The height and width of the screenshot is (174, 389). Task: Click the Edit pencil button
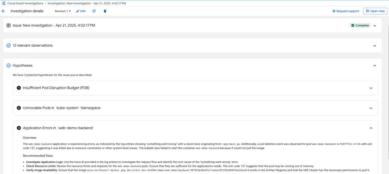(x=81, y=11)
